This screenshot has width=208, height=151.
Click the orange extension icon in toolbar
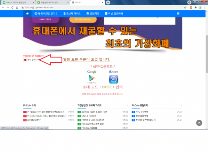pos(191,8)
